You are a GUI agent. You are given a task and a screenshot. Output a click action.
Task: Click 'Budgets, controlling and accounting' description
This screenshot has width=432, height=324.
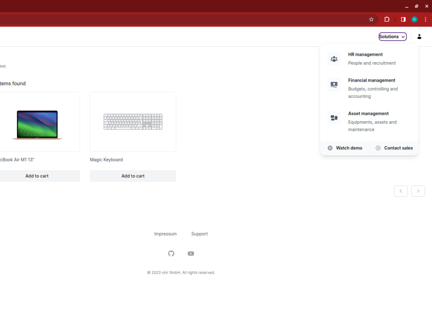click(373, 93)
